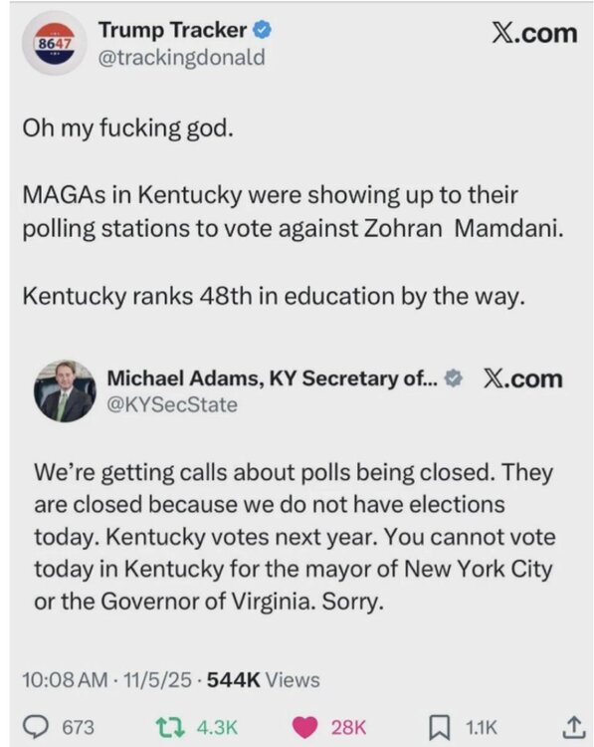Open the reply comment icon

[36, 727]
